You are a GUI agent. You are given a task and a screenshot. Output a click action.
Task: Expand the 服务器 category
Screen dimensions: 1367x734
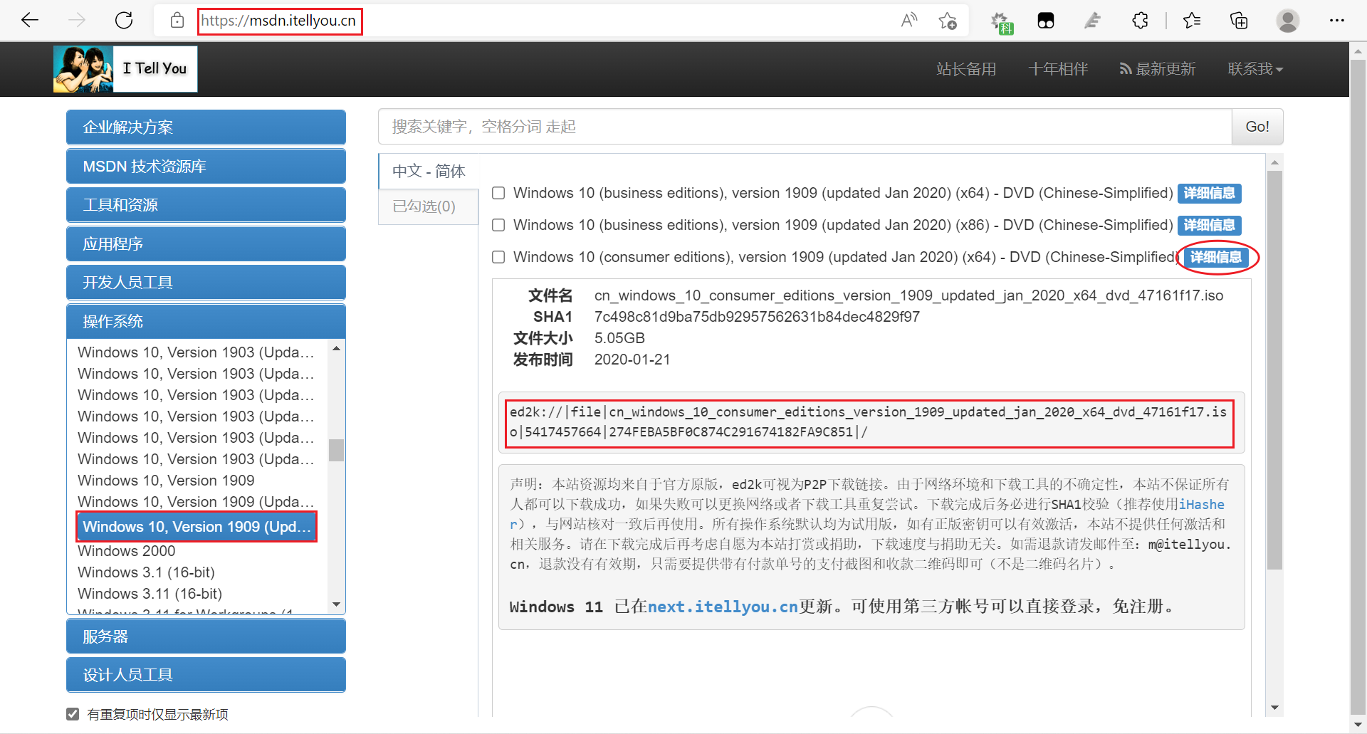pyautogui.click(x=206, y=636)
